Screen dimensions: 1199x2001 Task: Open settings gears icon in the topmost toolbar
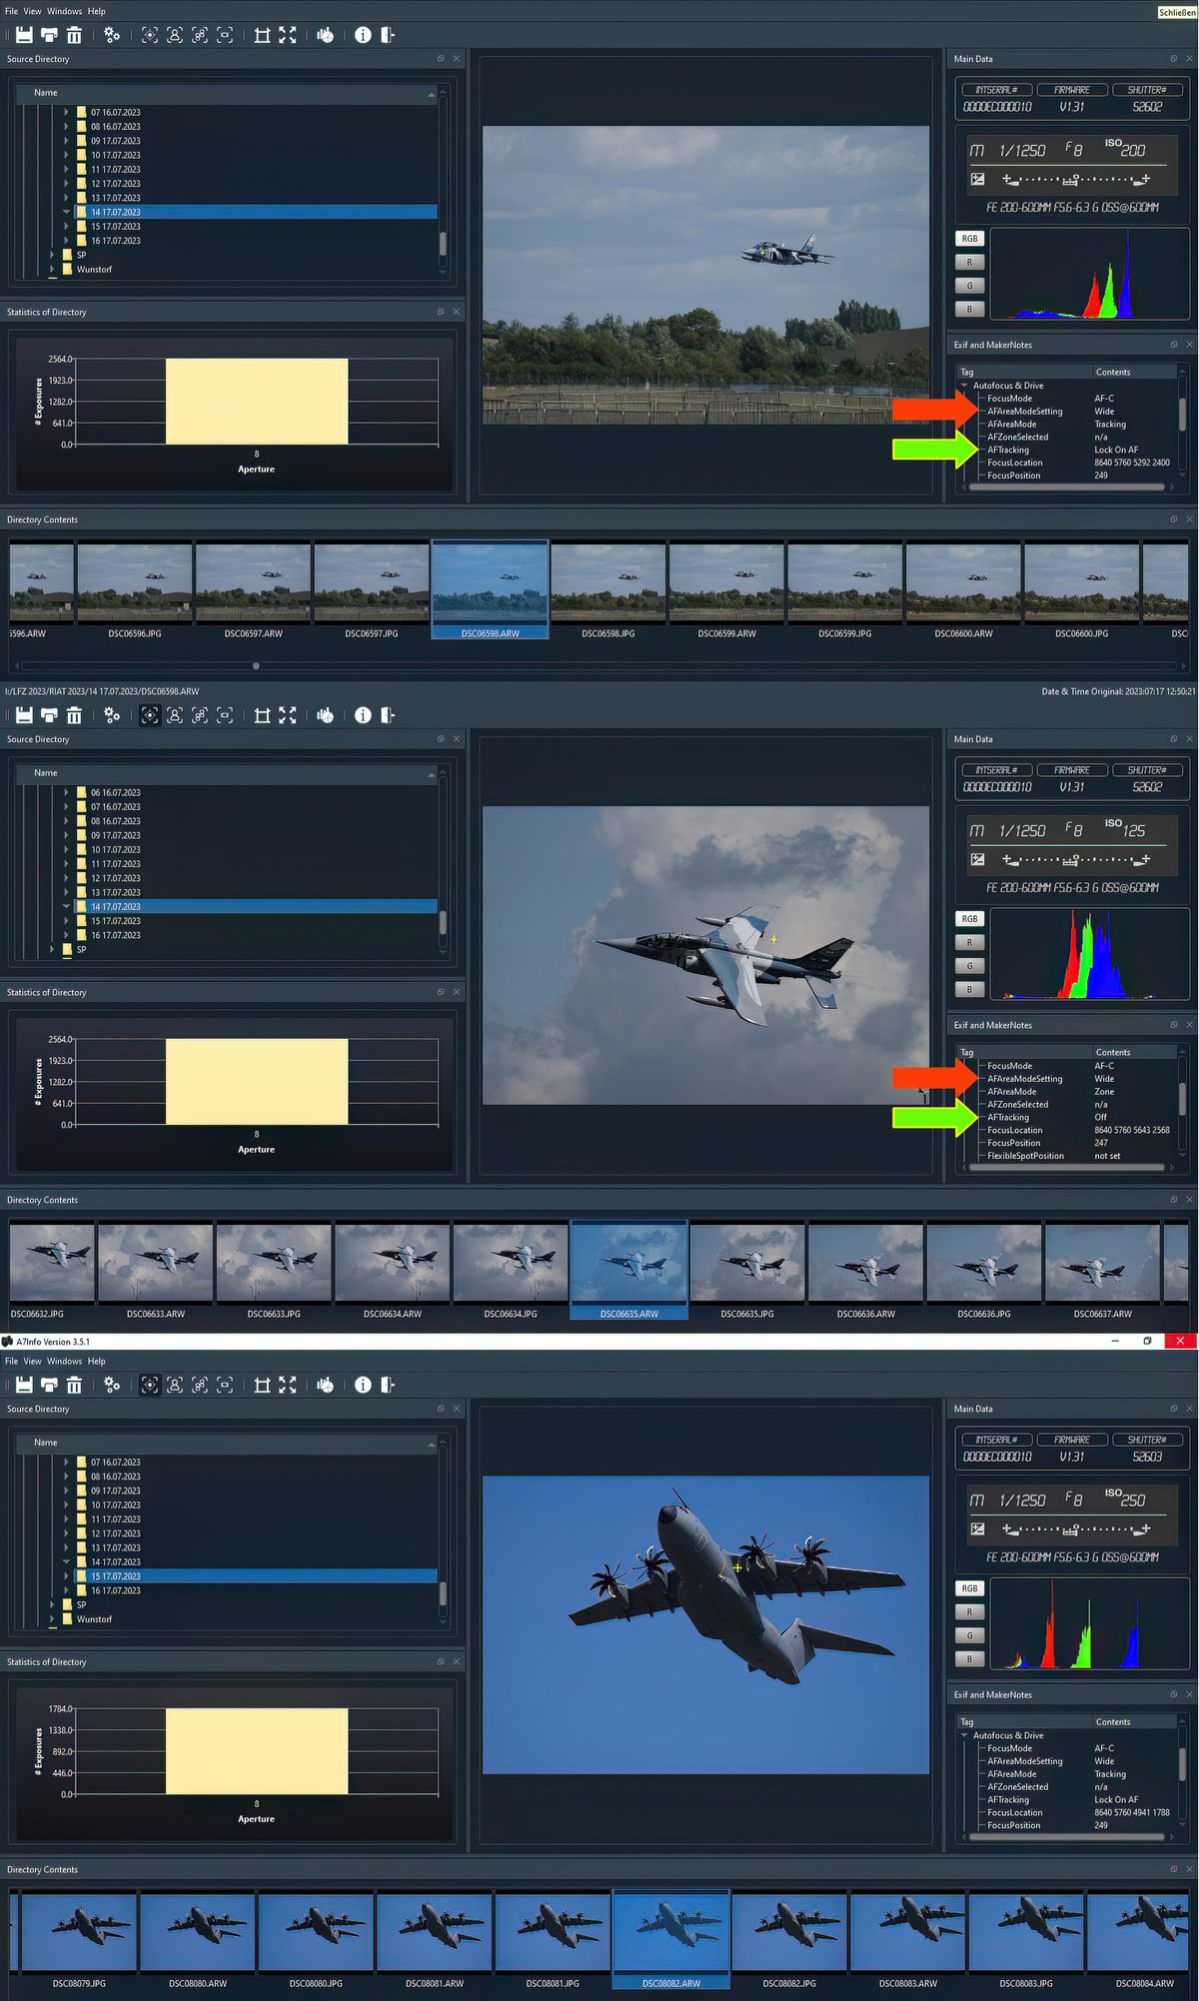[112, 35]
